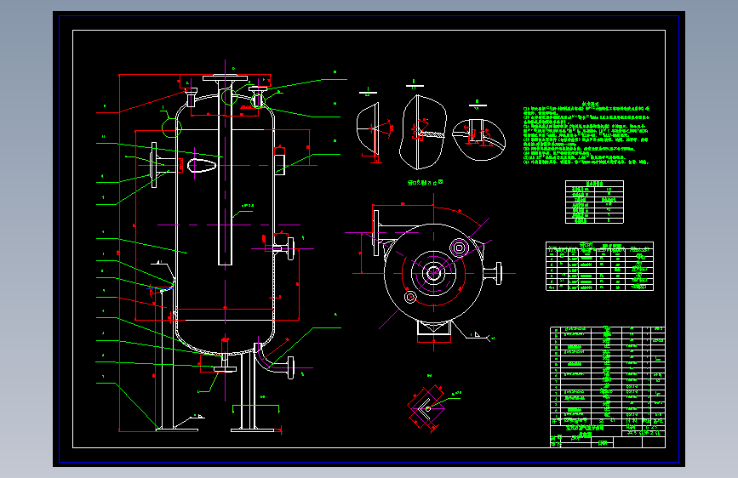
Task: Click the green detail circle on vessel shoulder
Action: tap(171, 128)
